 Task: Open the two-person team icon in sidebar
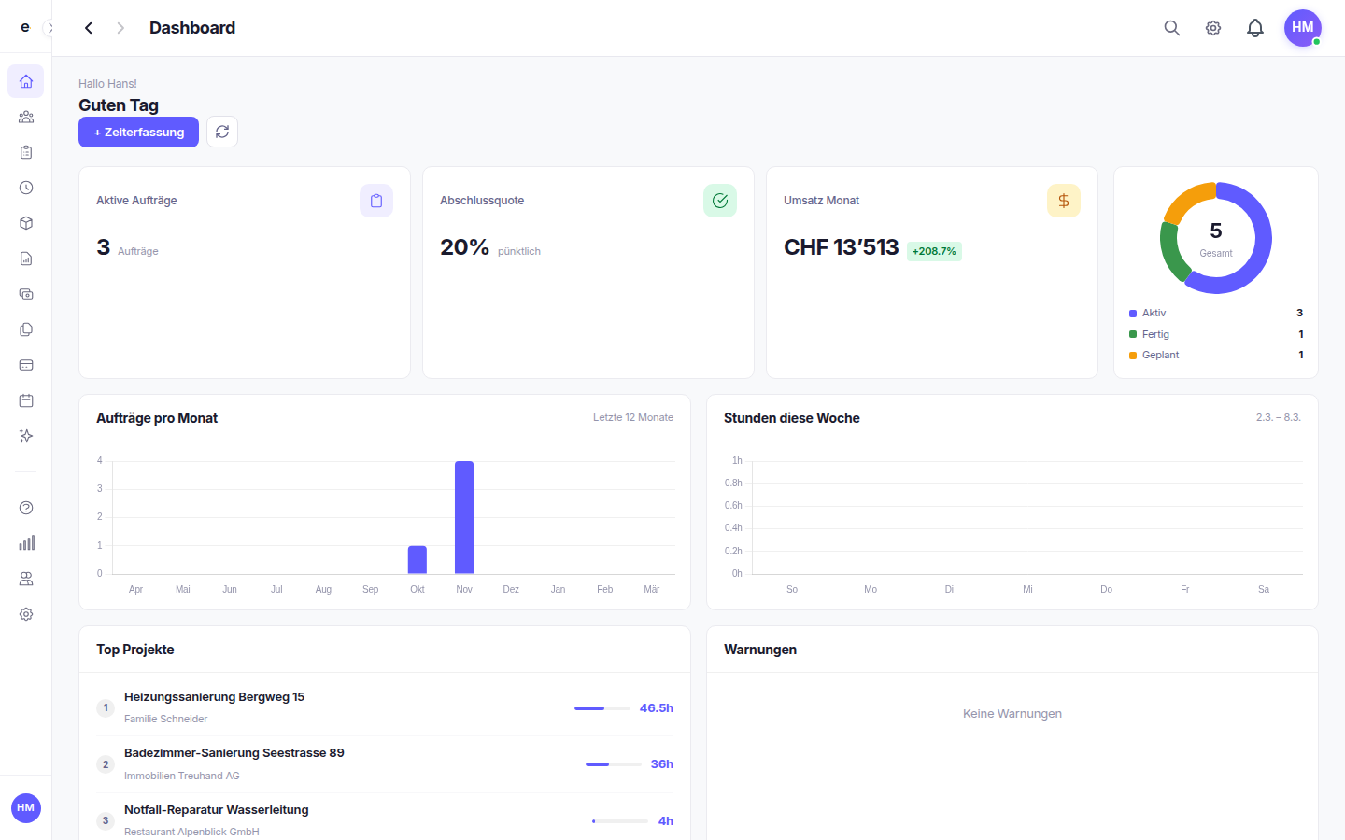26,579
